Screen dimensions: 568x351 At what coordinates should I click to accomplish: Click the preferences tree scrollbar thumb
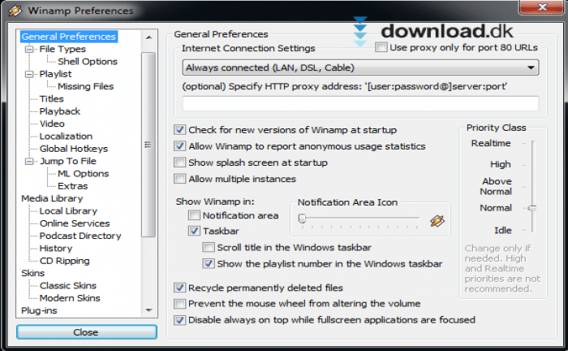pos(148,145)
